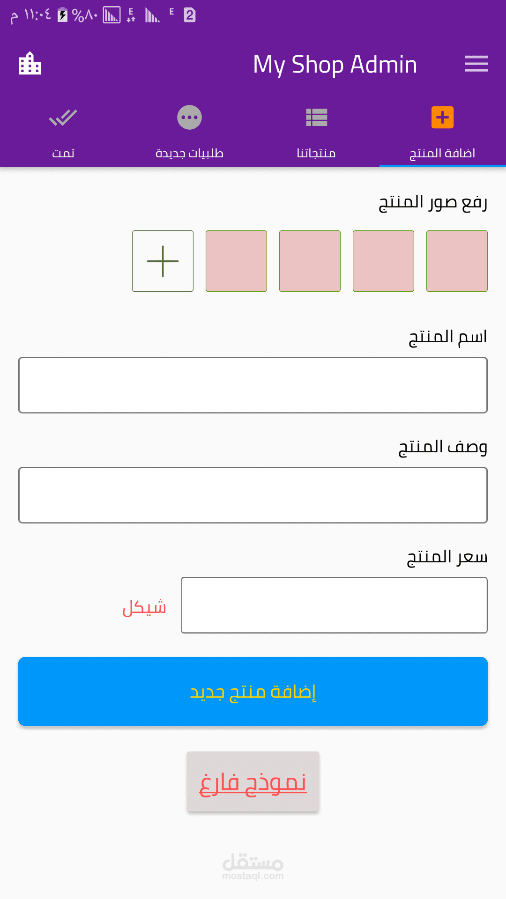Focus the سعر المنتج price field
This screenshot has height=899, width=506.
pyautogui.click(x=334, y=605)
